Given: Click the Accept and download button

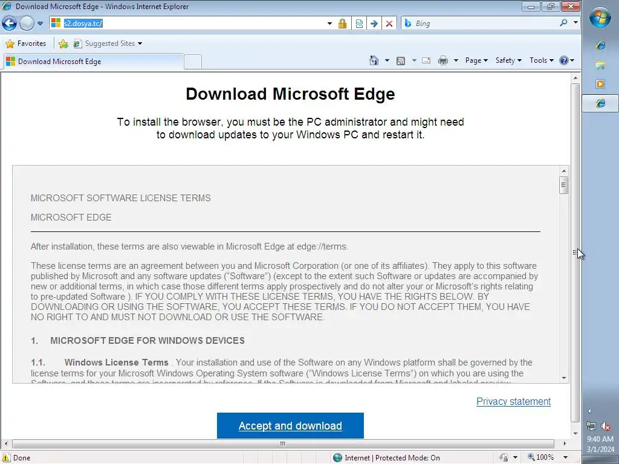Looking at the screenshot, I should click(x=290, y=425).
